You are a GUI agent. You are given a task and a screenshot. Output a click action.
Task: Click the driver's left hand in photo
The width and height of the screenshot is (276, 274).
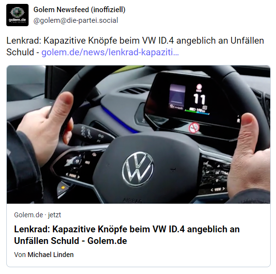45,129
